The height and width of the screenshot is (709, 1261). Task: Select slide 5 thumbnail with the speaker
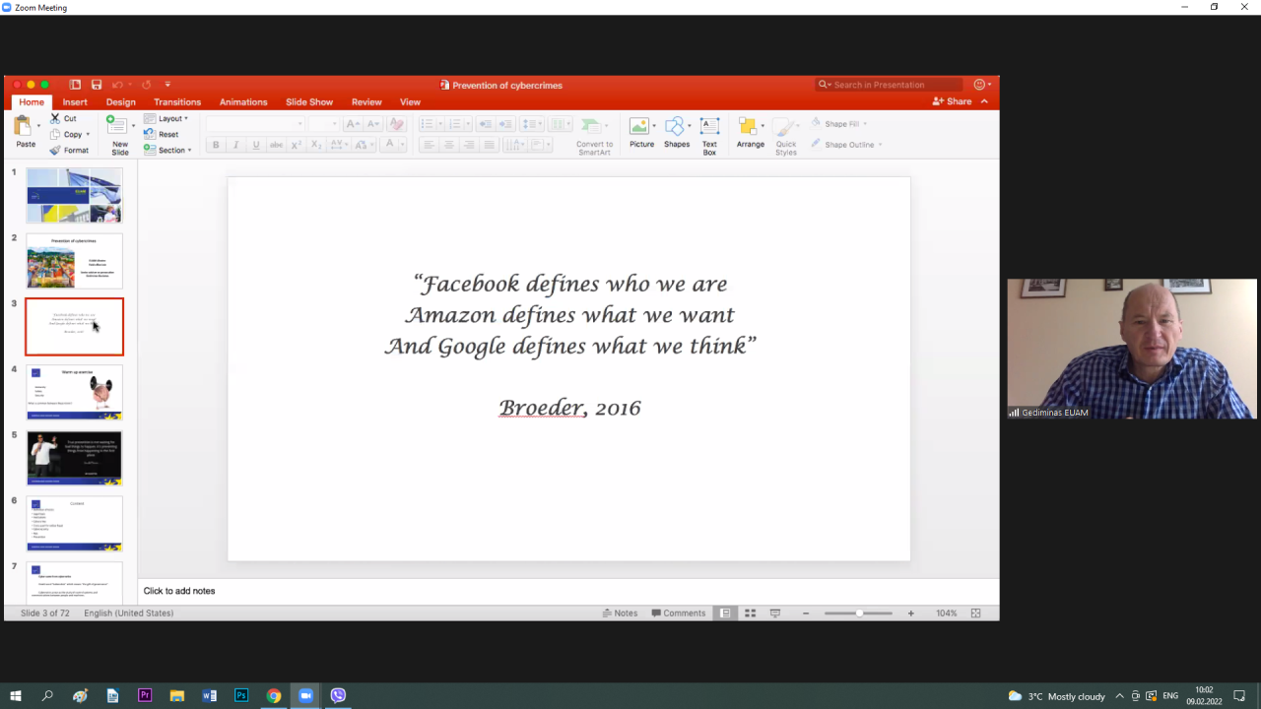(75, 458)
